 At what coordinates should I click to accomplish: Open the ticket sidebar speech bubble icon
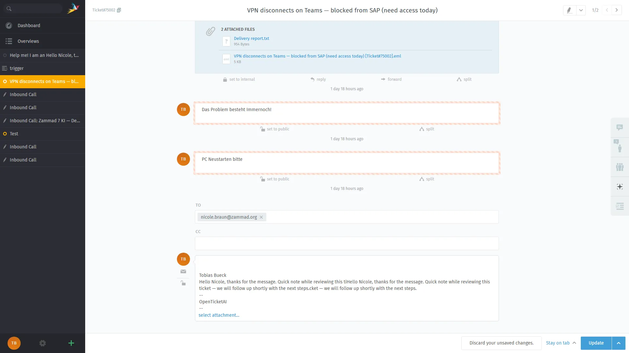pyautogui.click(x=619, y=127)
